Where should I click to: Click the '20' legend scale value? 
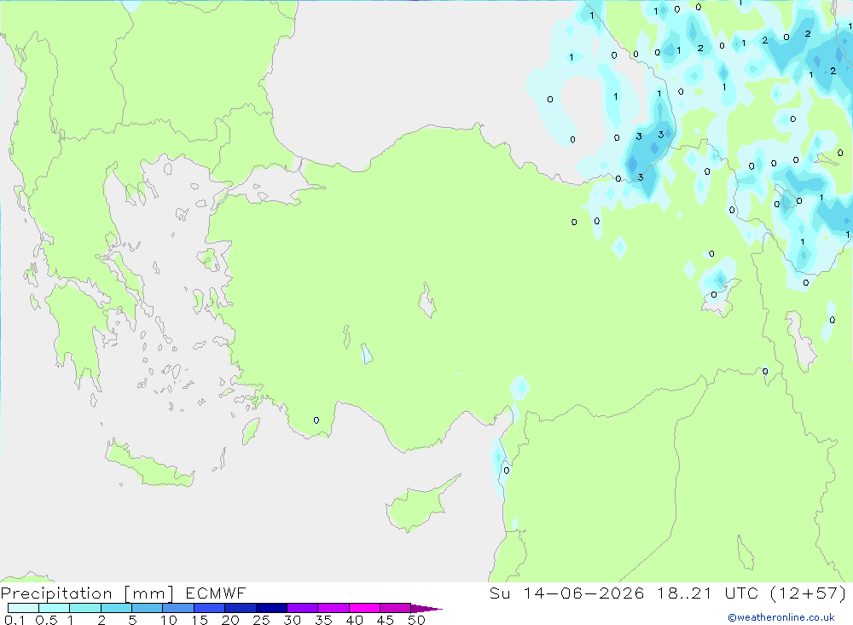click(230, 620)
